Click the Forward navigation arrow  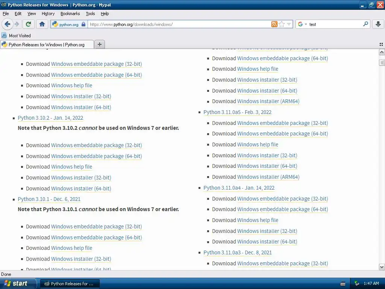[17, 24]
